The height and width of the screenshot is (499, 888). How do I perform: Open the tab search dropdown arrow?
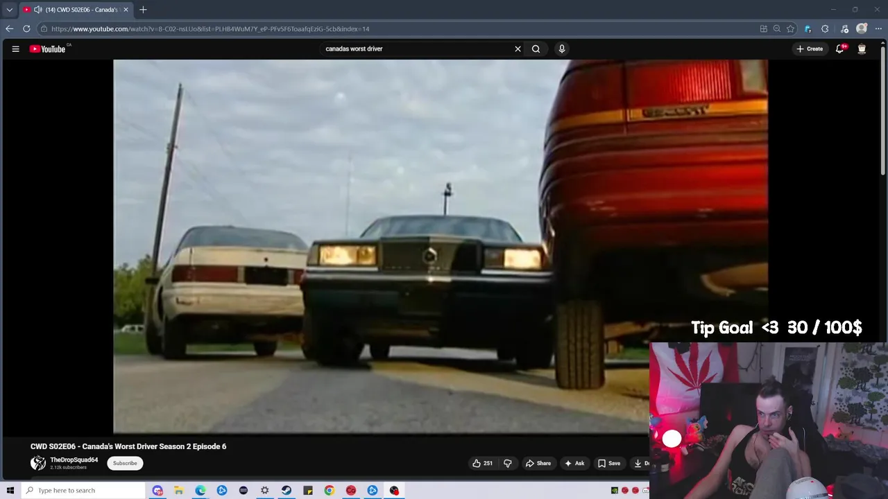click(10, 10)
